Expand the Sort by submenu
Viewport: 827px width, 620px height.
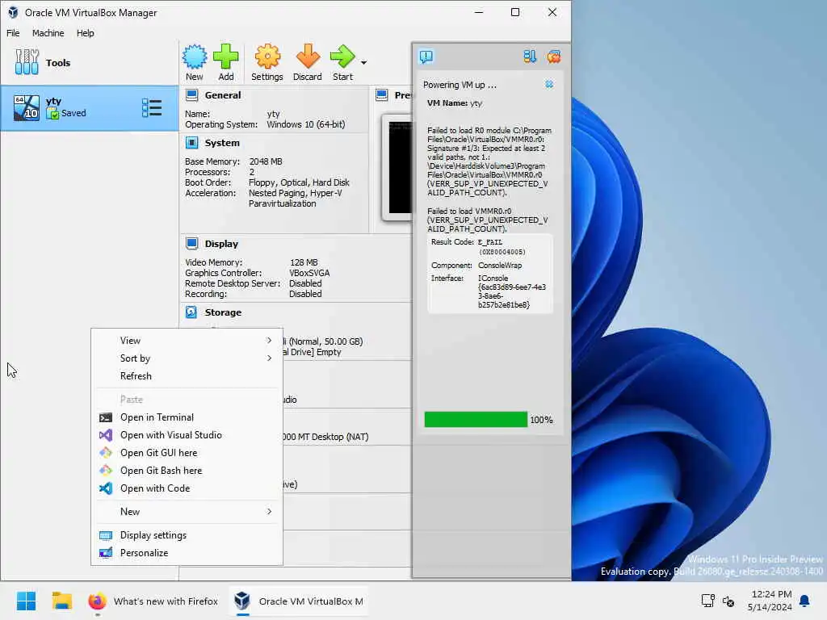click(x=187, y=358)
